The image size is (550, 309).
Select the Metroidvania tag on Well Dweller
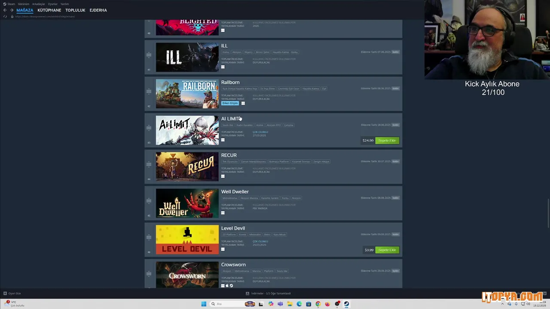pyautogui.click(x=229, y=198)
